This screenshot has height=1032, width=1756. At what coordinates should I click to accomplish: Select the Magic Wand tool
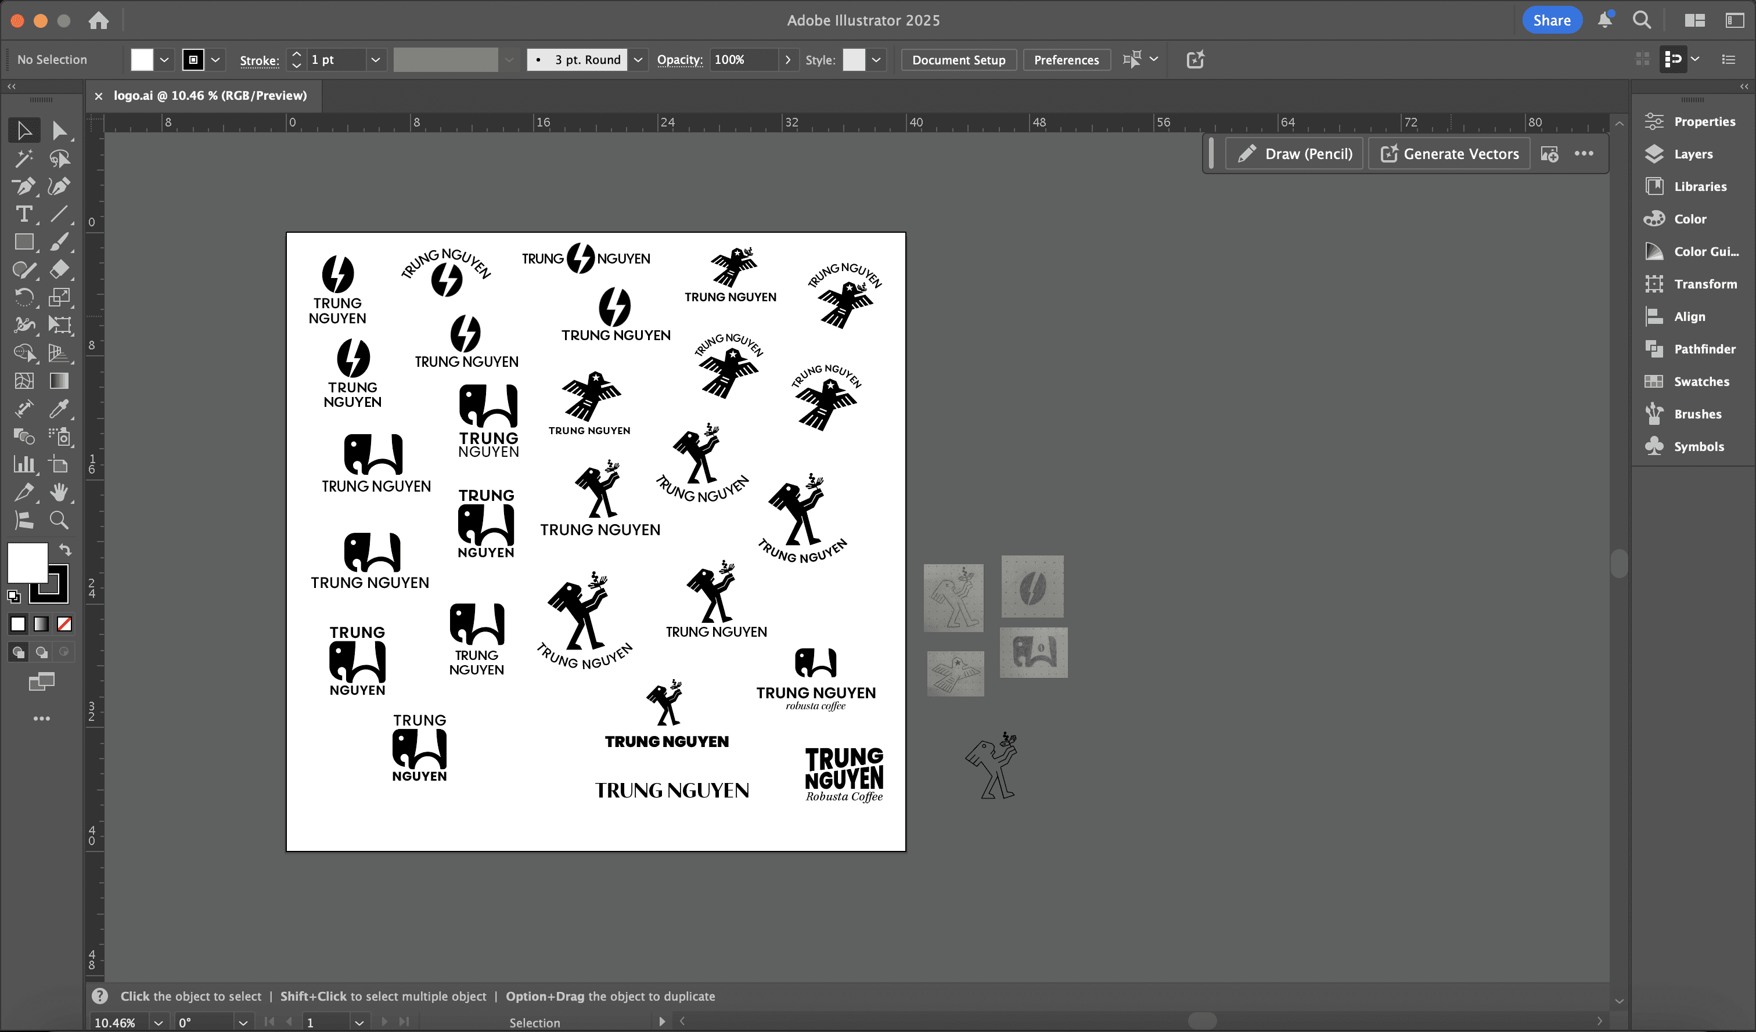click(24, 159)
